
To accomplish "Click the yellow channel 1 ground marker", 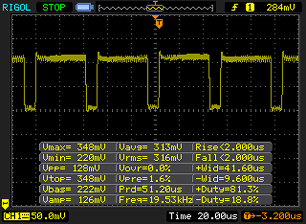I will pyautogui.click(x=5, y=204).
